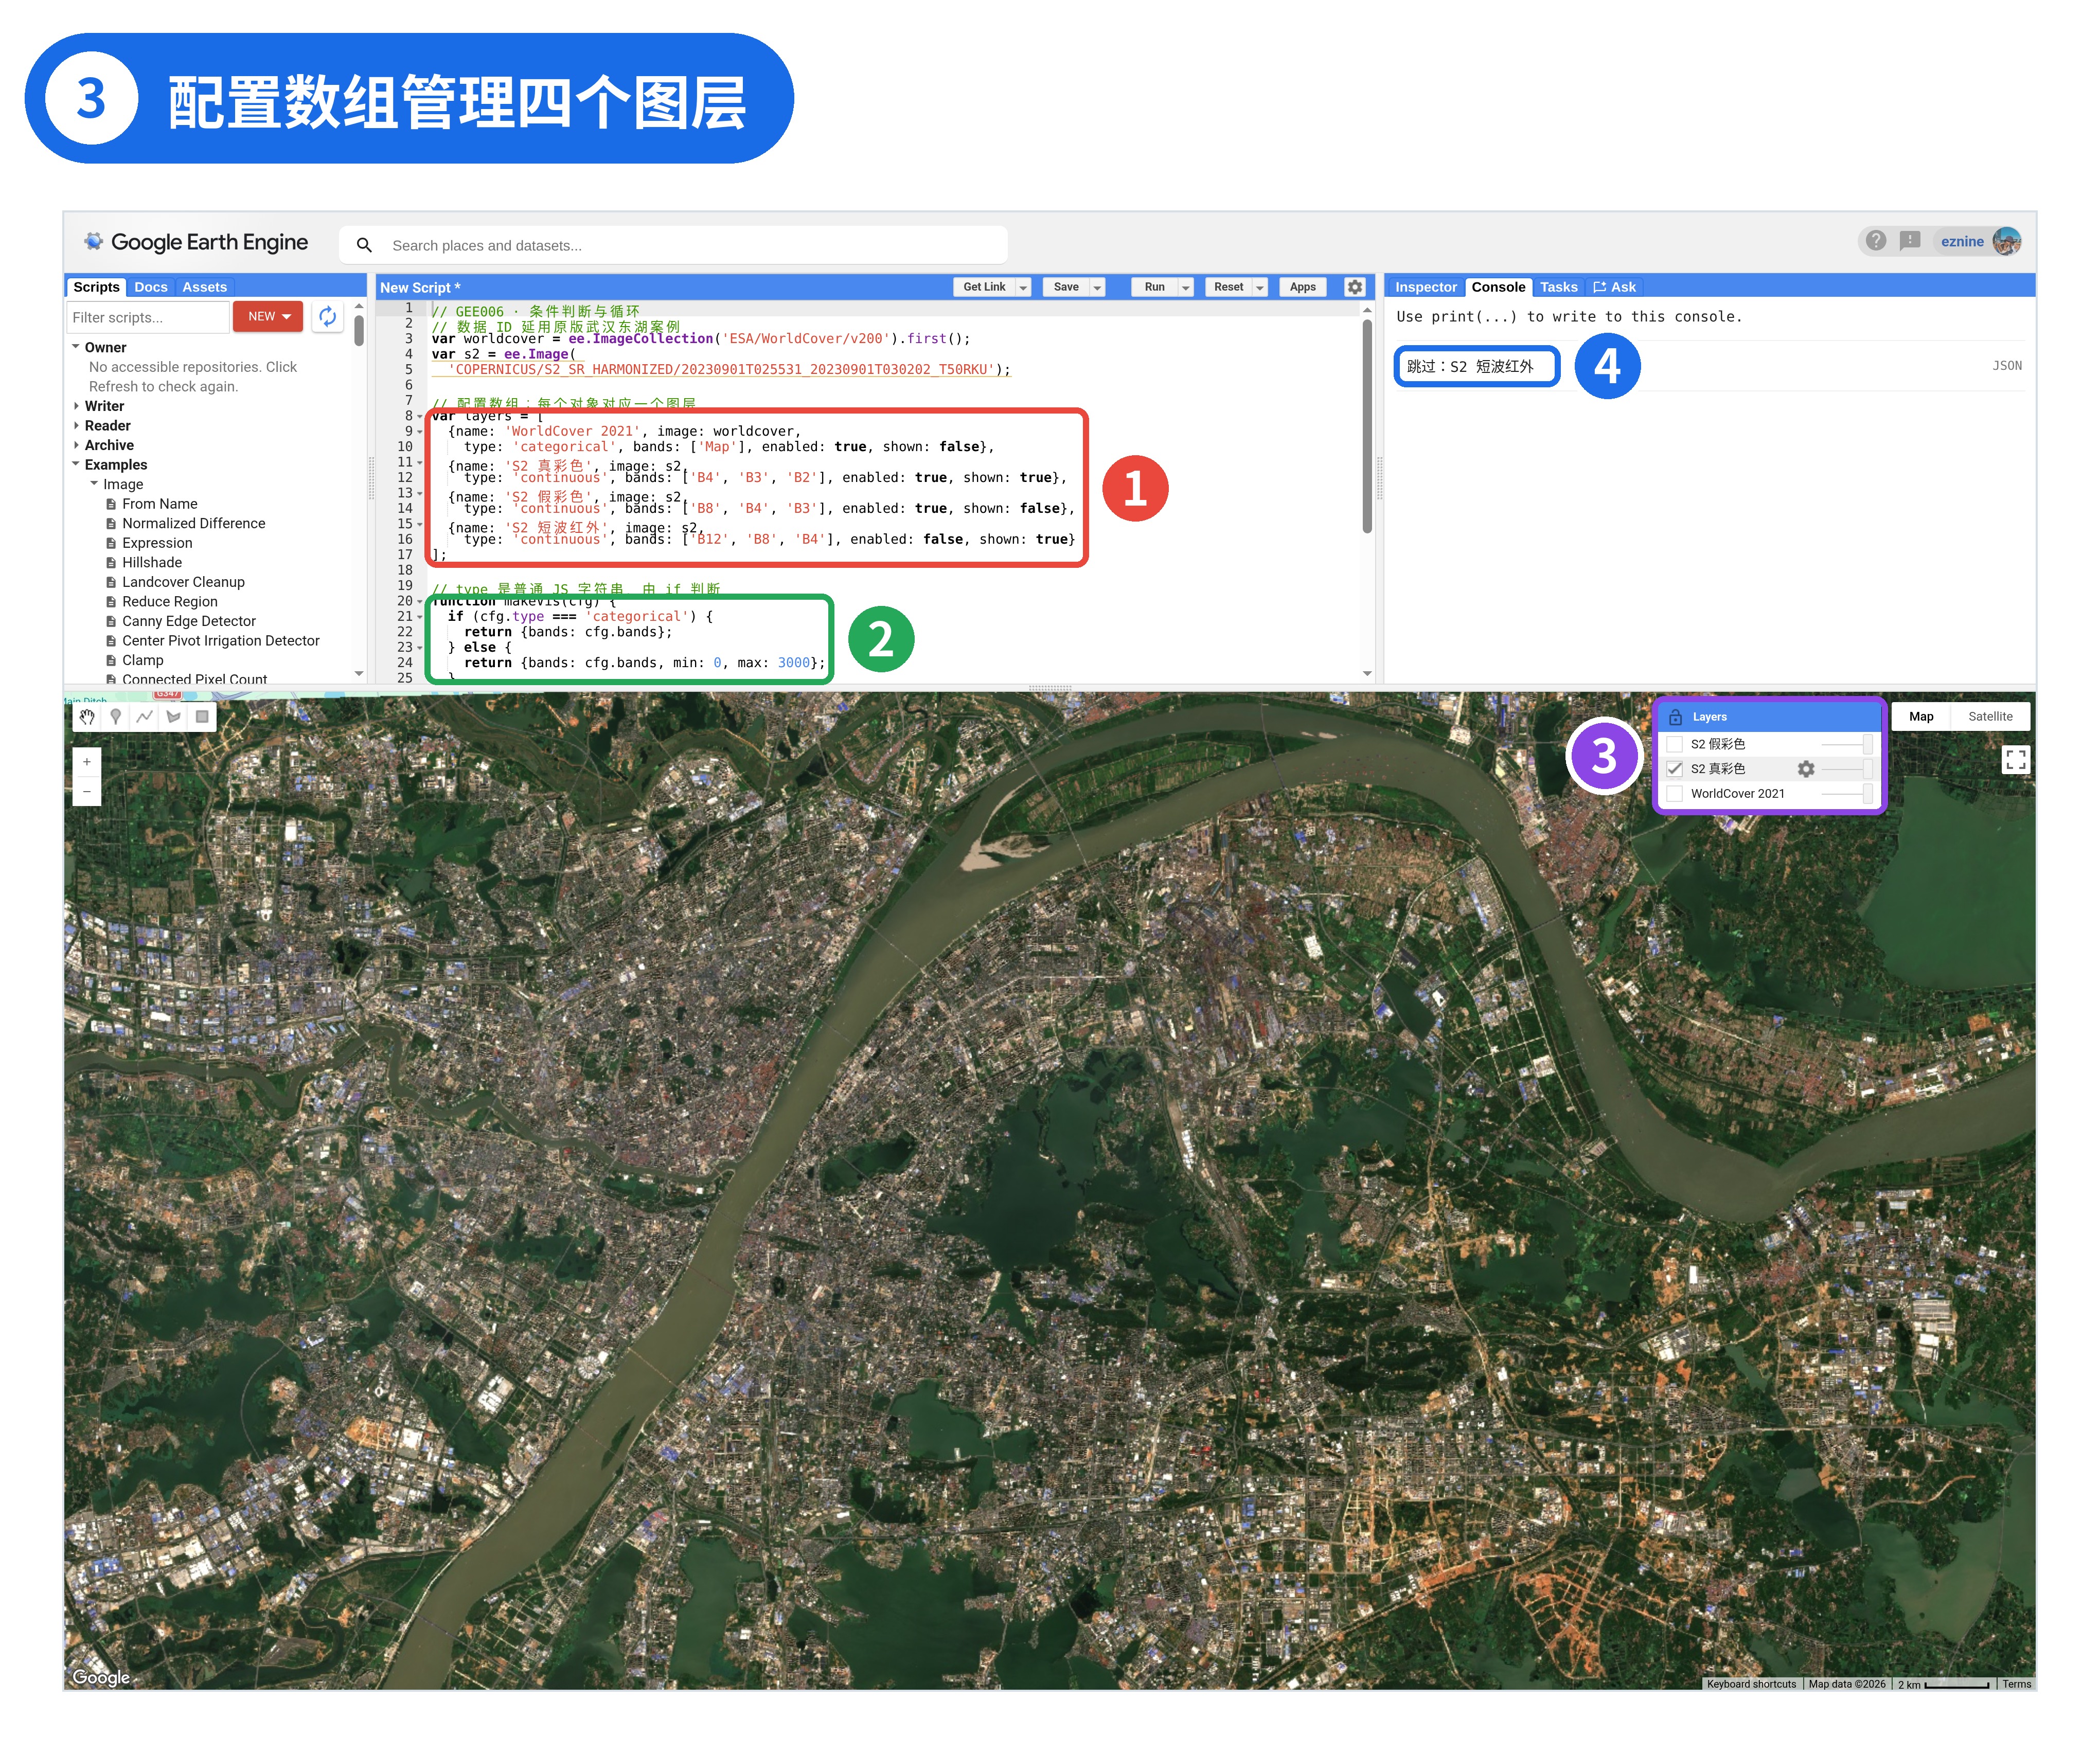Open the Get Link dropdown arrow

click(x=1023, y=287)
